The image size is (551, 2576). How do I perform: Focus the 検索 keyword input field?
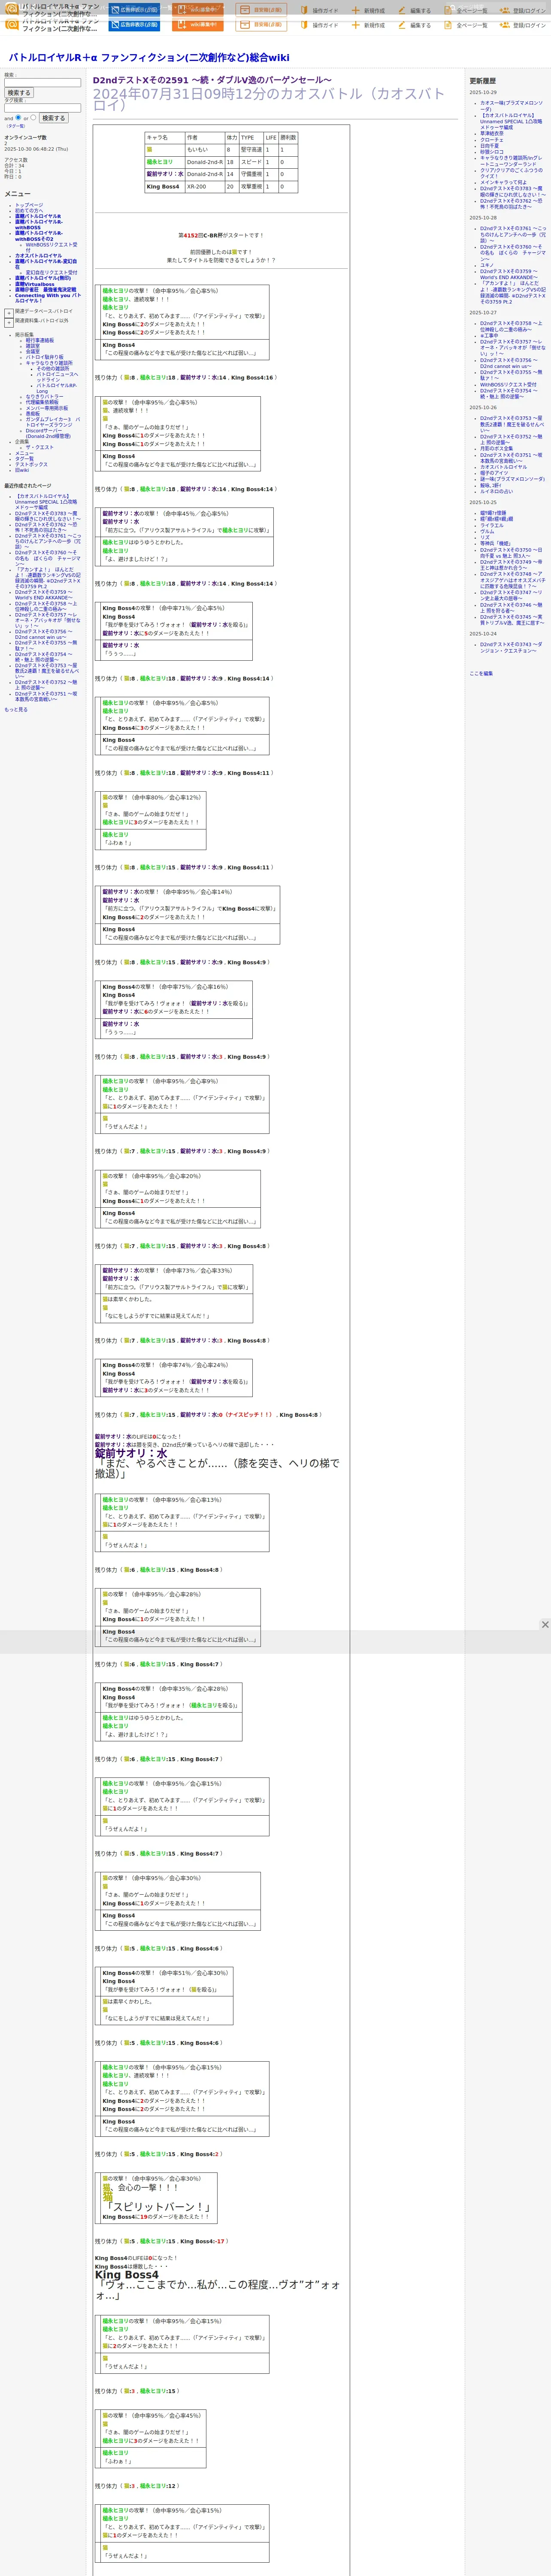tap(42, 82)
